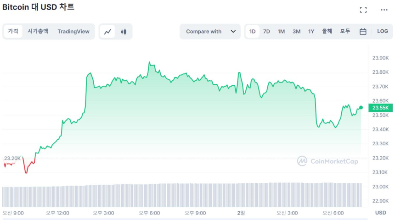Click the current price 23.55K label
Image resolution: width=395 pixels, height=220 pixels.
click(x=381, y=108)
